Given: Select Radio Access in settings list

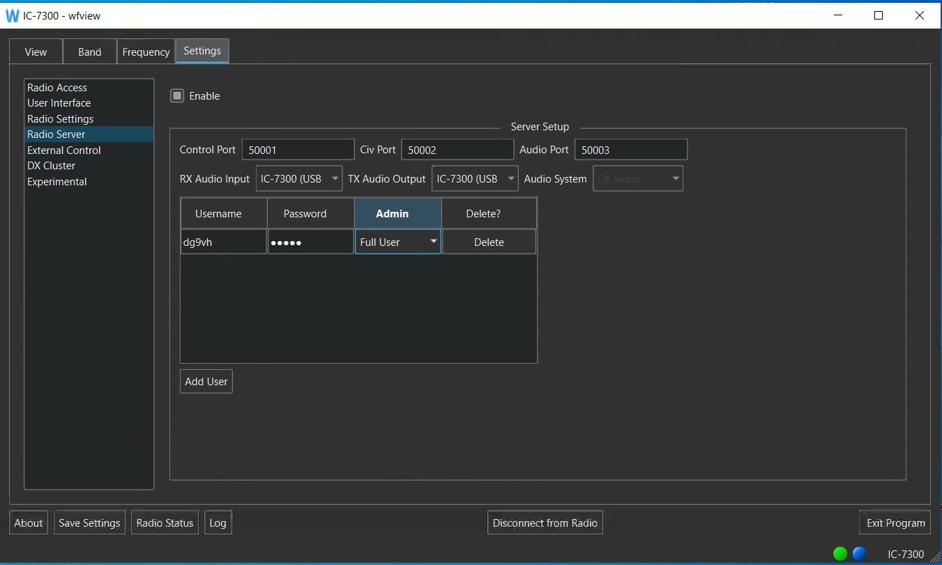Looking at the screenshot, I should click(x=57, y=88).
